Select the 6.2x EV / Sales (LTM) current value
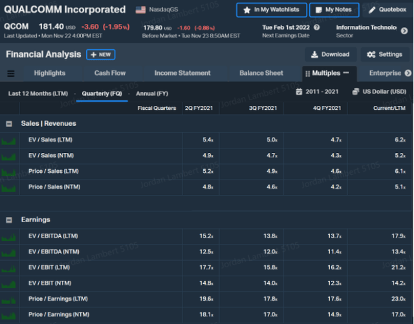414x324 pixels. (x=400, y=140)
